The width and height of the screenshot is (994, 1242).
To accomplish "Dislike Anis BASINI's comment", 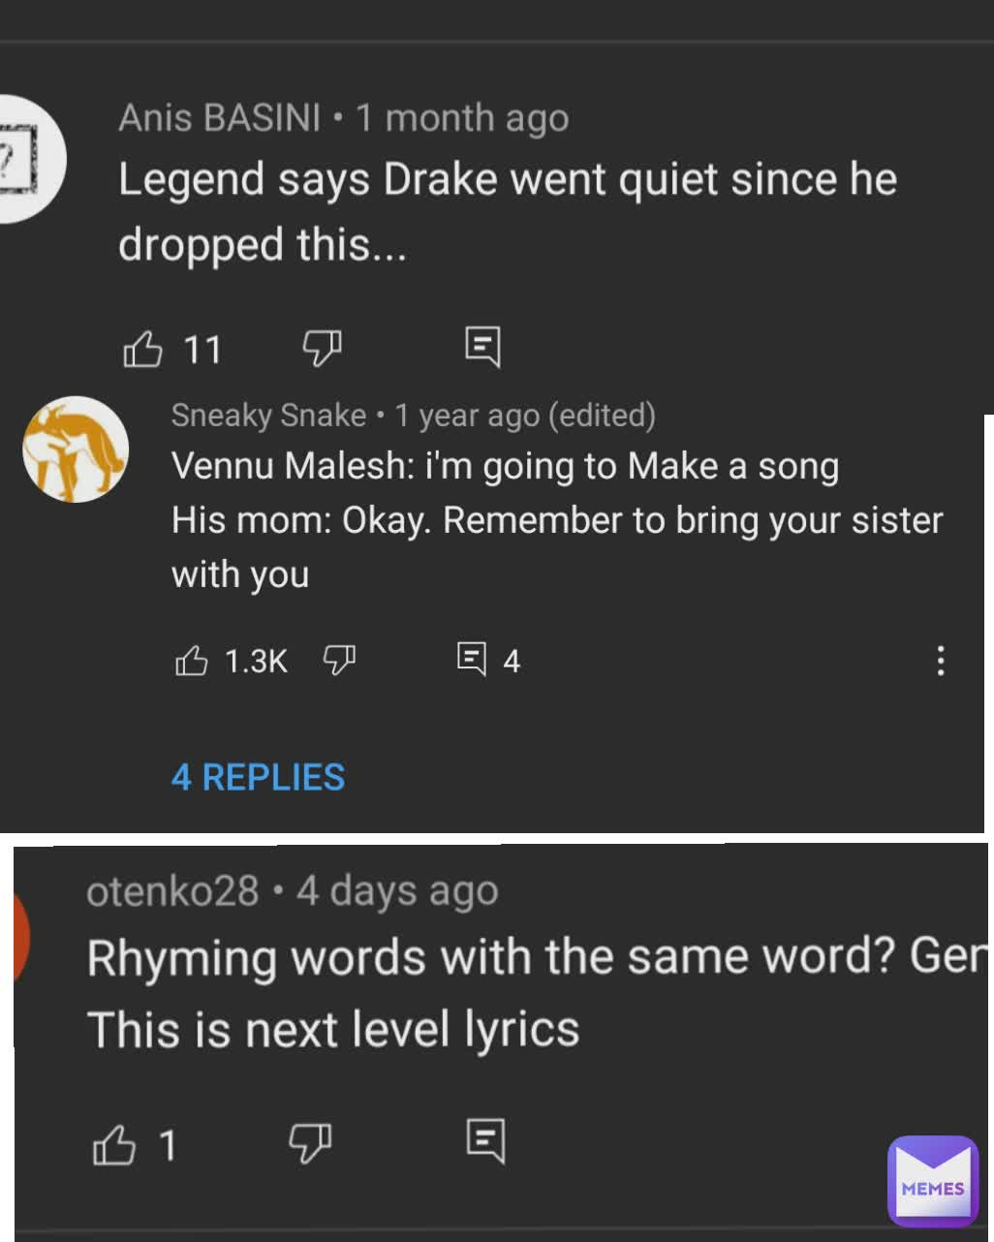I will click(x=321, y=349).
